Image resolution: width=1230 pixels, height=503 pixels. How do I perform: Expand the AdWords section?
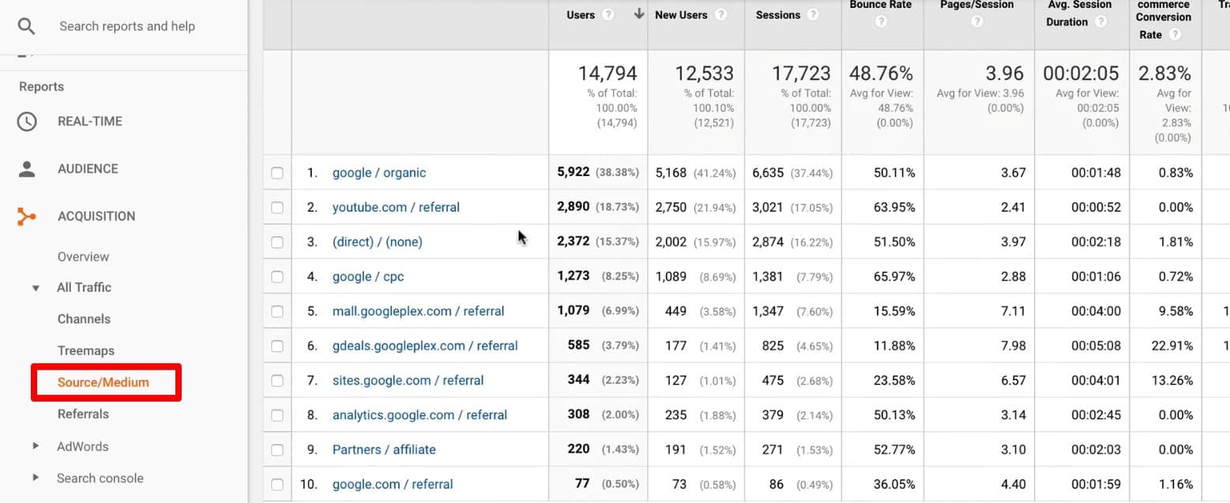pos(35,446)
